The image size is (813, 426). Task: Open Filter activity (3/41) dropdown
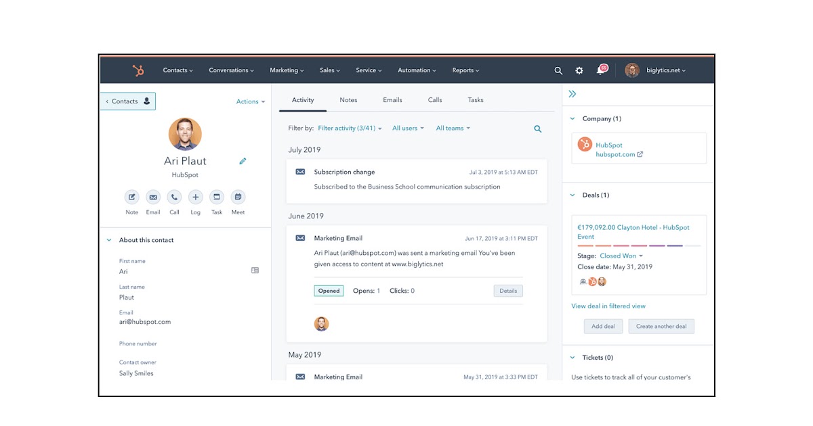350,128
